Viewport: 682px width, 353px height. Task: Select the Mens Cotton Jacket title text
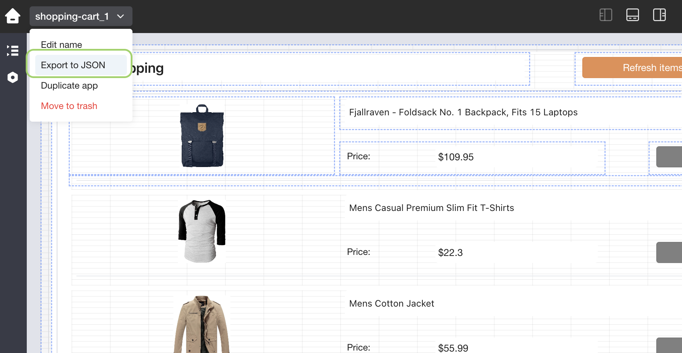(391, 304)
